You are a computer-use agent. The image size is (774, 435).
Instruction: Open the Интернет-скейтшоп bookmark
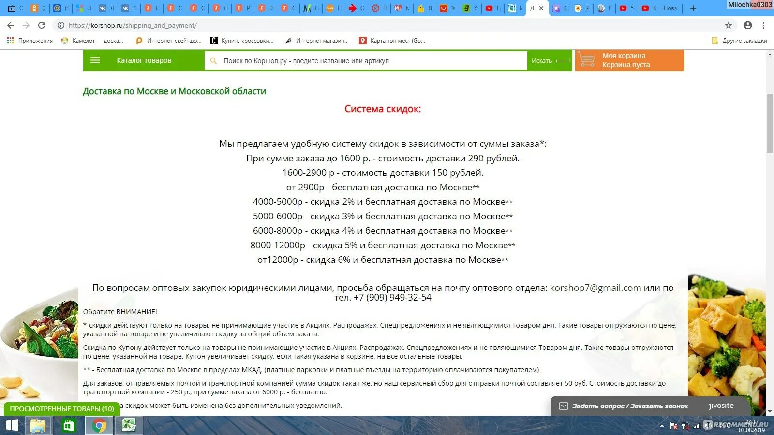(x=168, y=41)
